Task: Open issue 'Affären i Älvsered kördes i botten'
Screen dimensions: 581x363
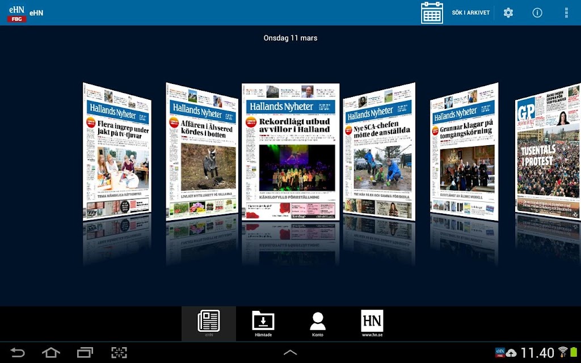Action: (203, 152)
